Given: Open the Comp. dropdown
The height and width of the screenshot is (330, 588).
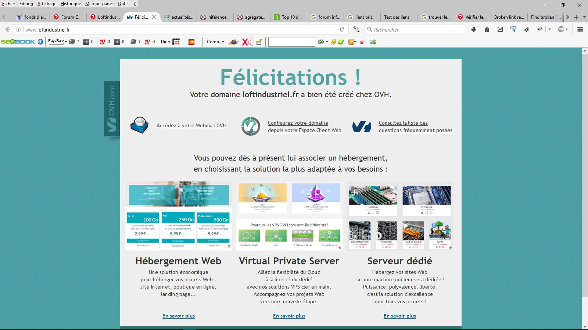Looking at the screenshot, I should pos(215,42).
